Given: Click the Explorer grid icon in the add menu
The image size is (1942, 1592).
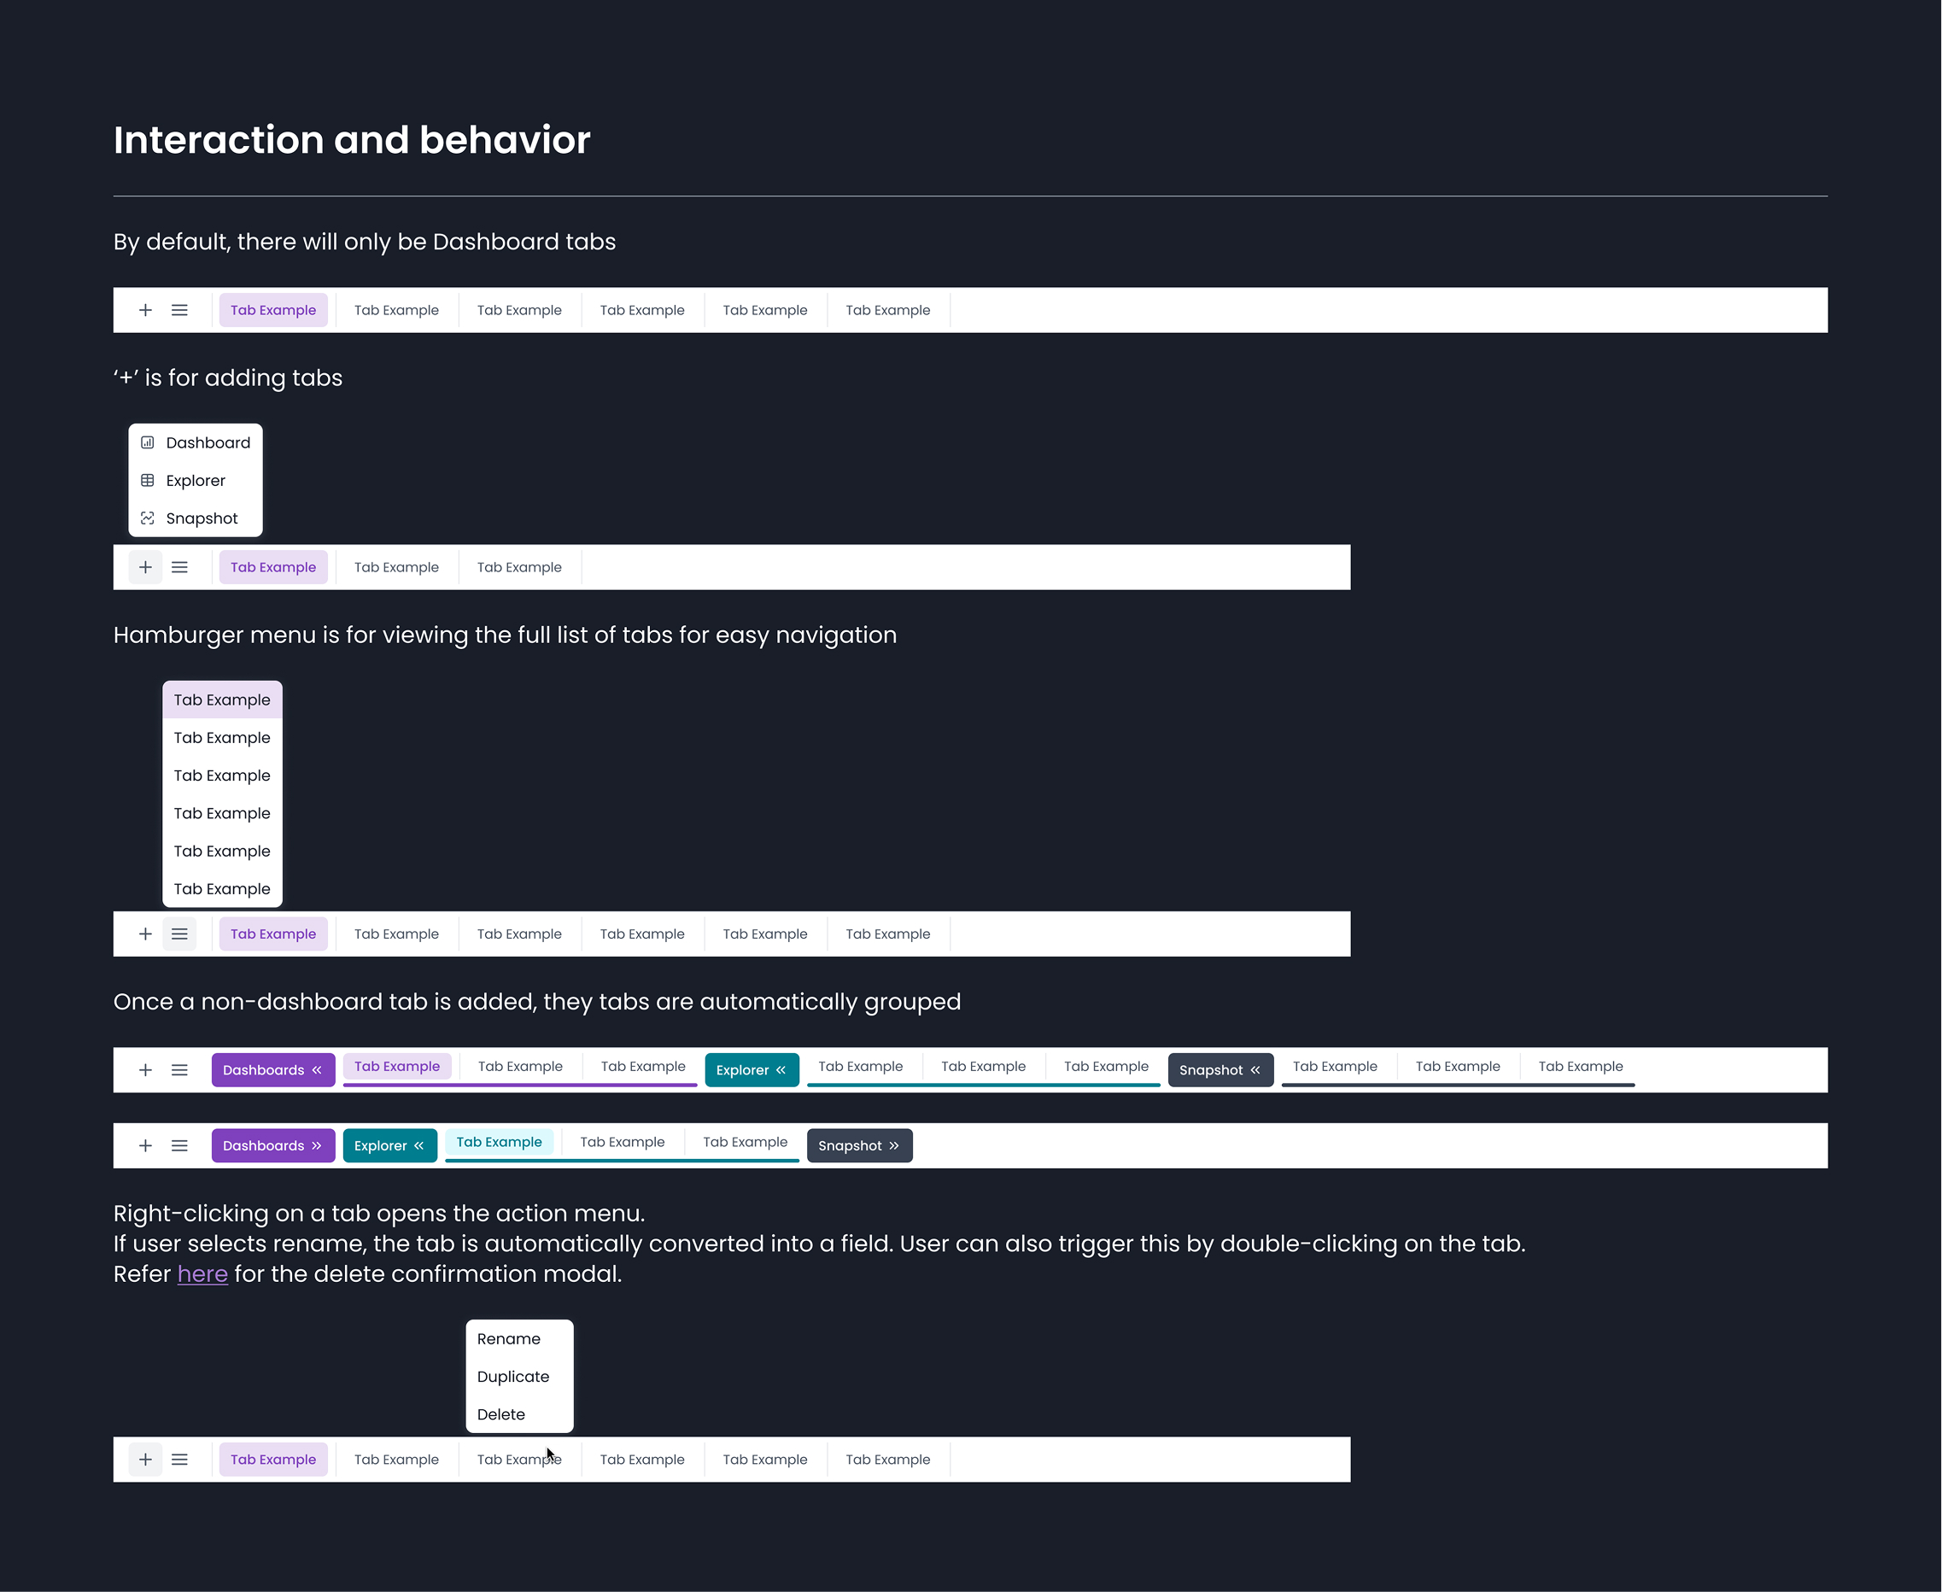Looking at the screenshot, I should (149, 480).
